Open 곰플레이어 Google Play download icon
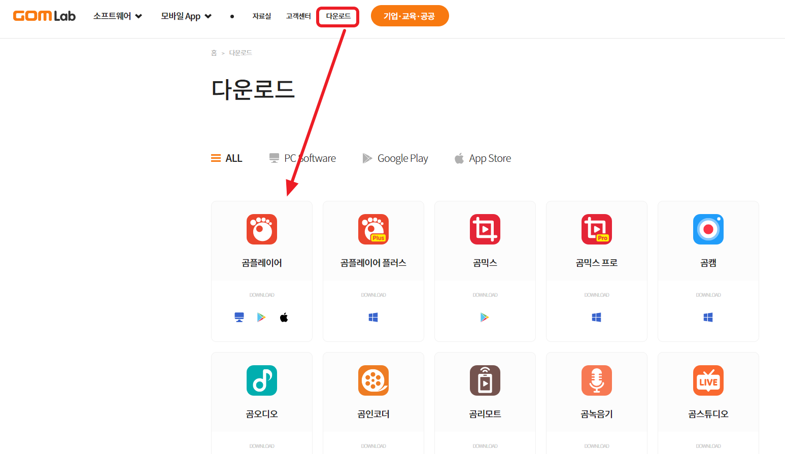Screen dimensions: 785x454 [261, 318]
